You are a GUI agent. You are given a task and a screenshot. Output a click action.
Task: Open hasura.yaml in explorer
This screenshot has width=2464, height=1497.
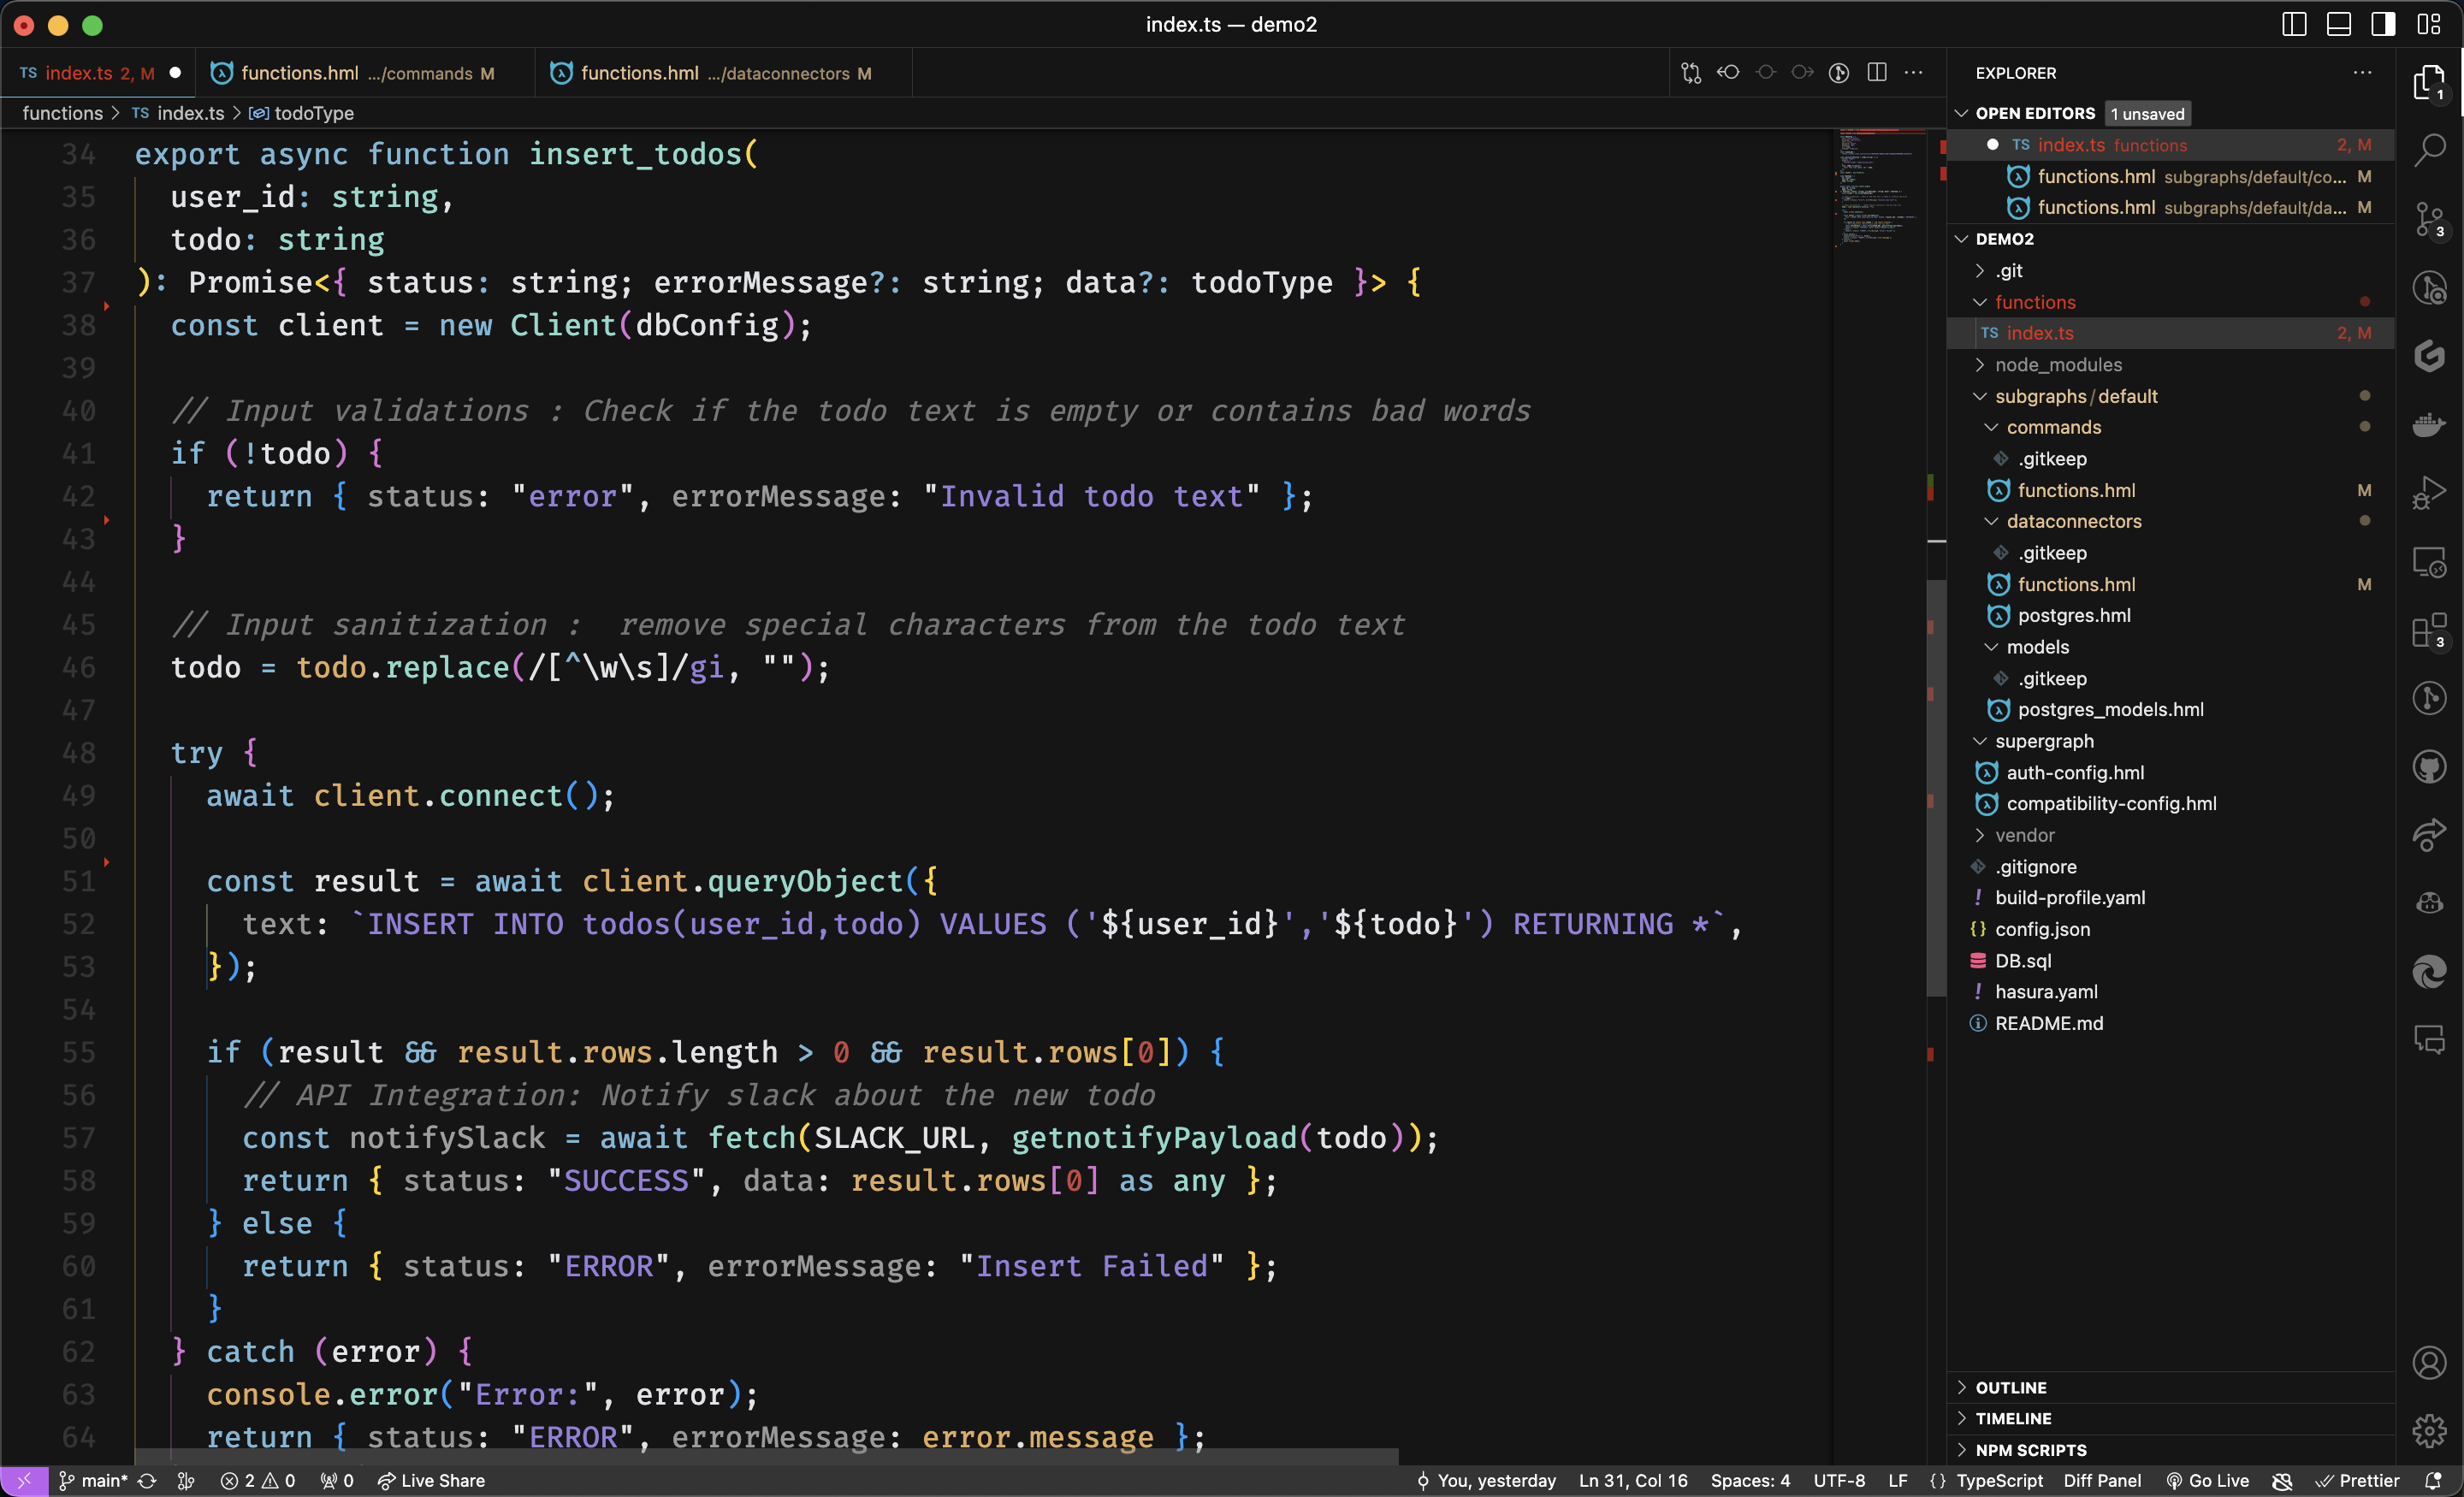(2046, 991)
